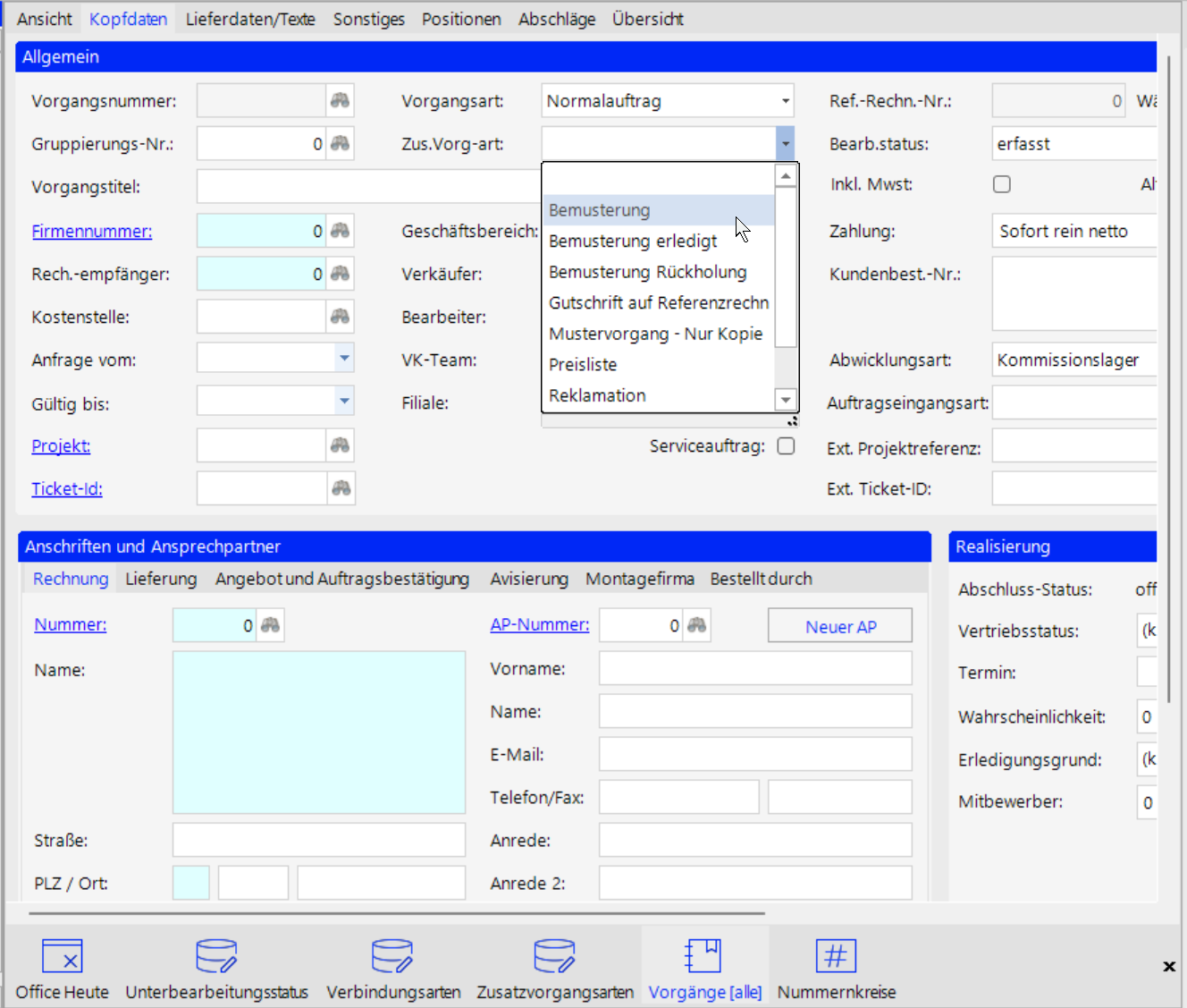Click the Neuer AP button
Viewport: 1187px width, 1008px height.
click(839, 626)
